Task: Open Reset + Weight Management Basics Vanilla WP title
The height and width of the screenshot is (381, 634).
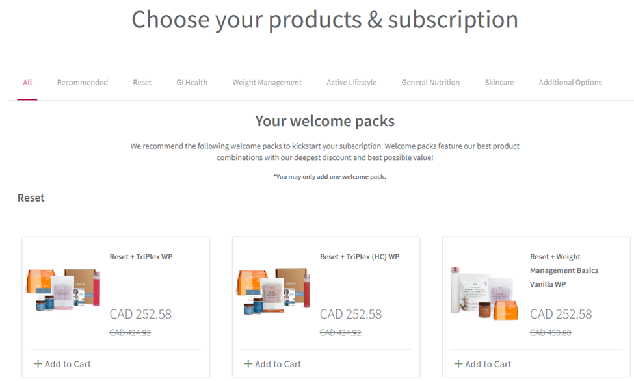Action: 564,270
